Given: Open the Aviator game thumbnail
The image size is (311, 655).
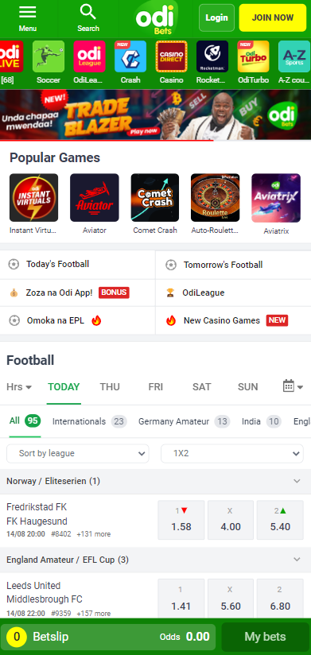Looking at the screenshot, I should [x=95, y=198].
